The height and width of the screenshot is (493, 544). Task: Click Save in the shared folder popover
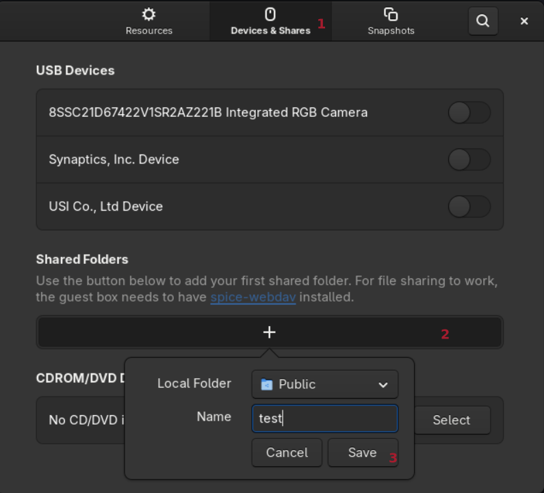coord(362,453)
